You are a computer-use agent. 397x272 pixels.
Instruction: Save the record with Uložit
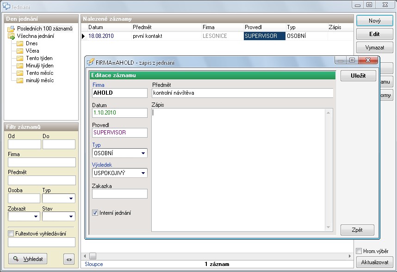pos(358,76)
